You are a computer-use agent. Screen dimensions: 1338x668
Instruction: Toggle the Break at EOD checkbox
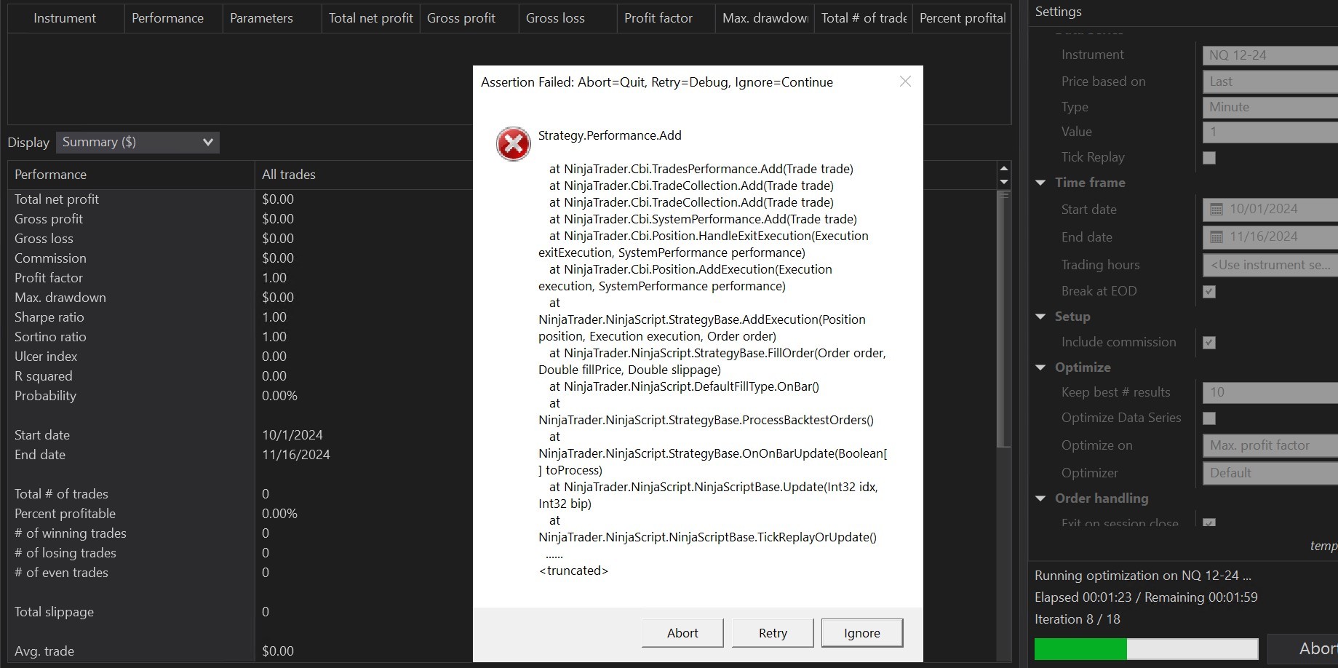click(x=1209, y=292)
